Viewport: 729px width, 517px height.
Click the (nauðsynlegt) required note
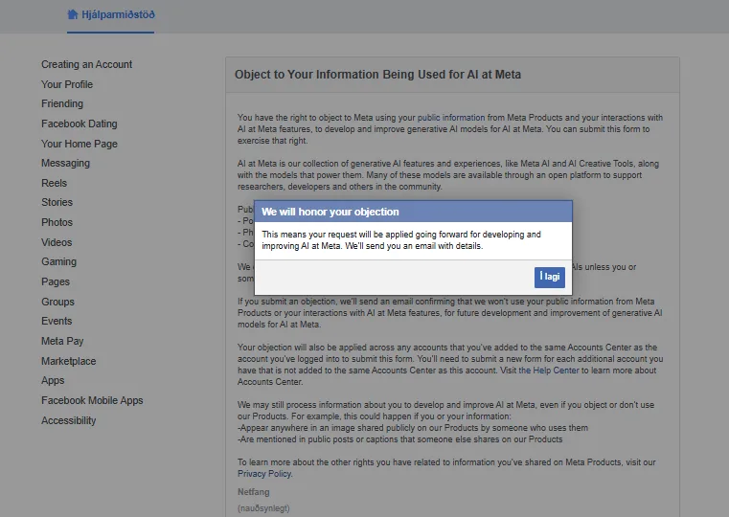[263, 508]
